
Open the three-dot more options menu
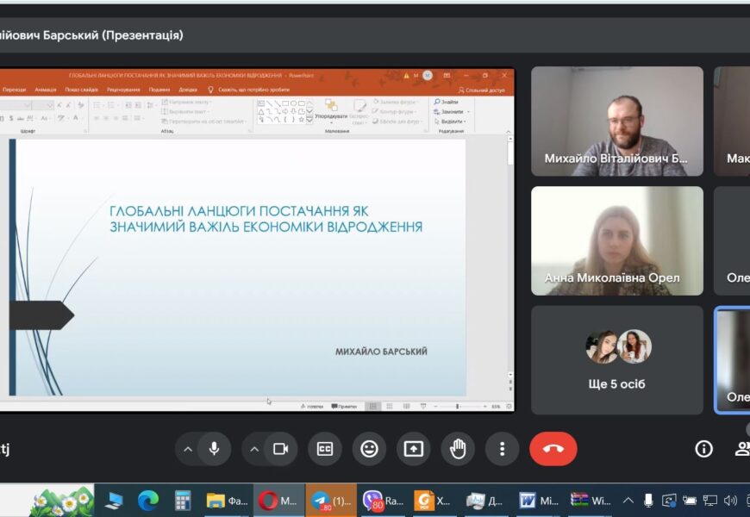[502, 449]
